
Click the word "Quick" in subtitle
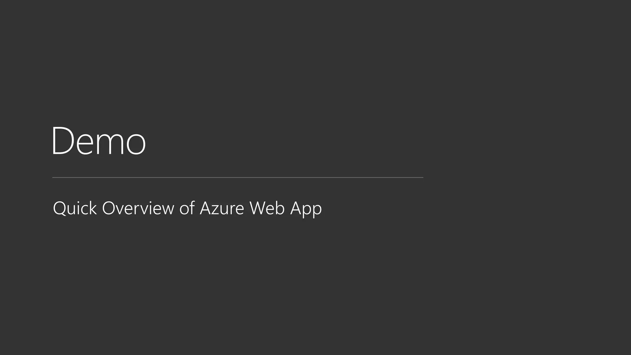coord(75,208)
